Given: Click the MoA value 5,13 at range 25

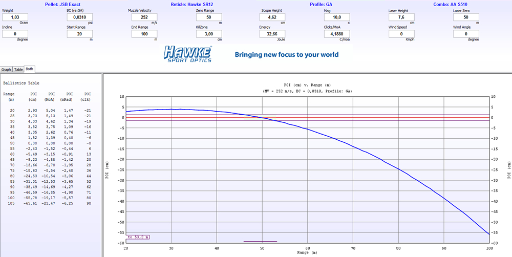Looking at the screenshot, I should pos(51,116).
